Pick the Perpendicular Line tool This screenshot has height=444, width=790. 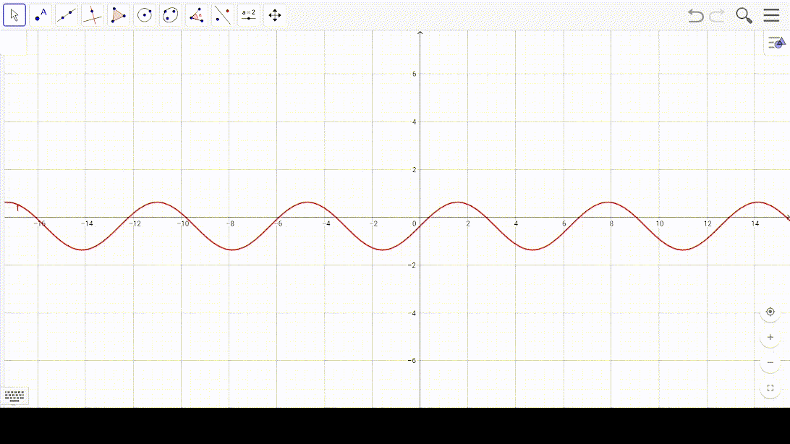coord(93,15)
